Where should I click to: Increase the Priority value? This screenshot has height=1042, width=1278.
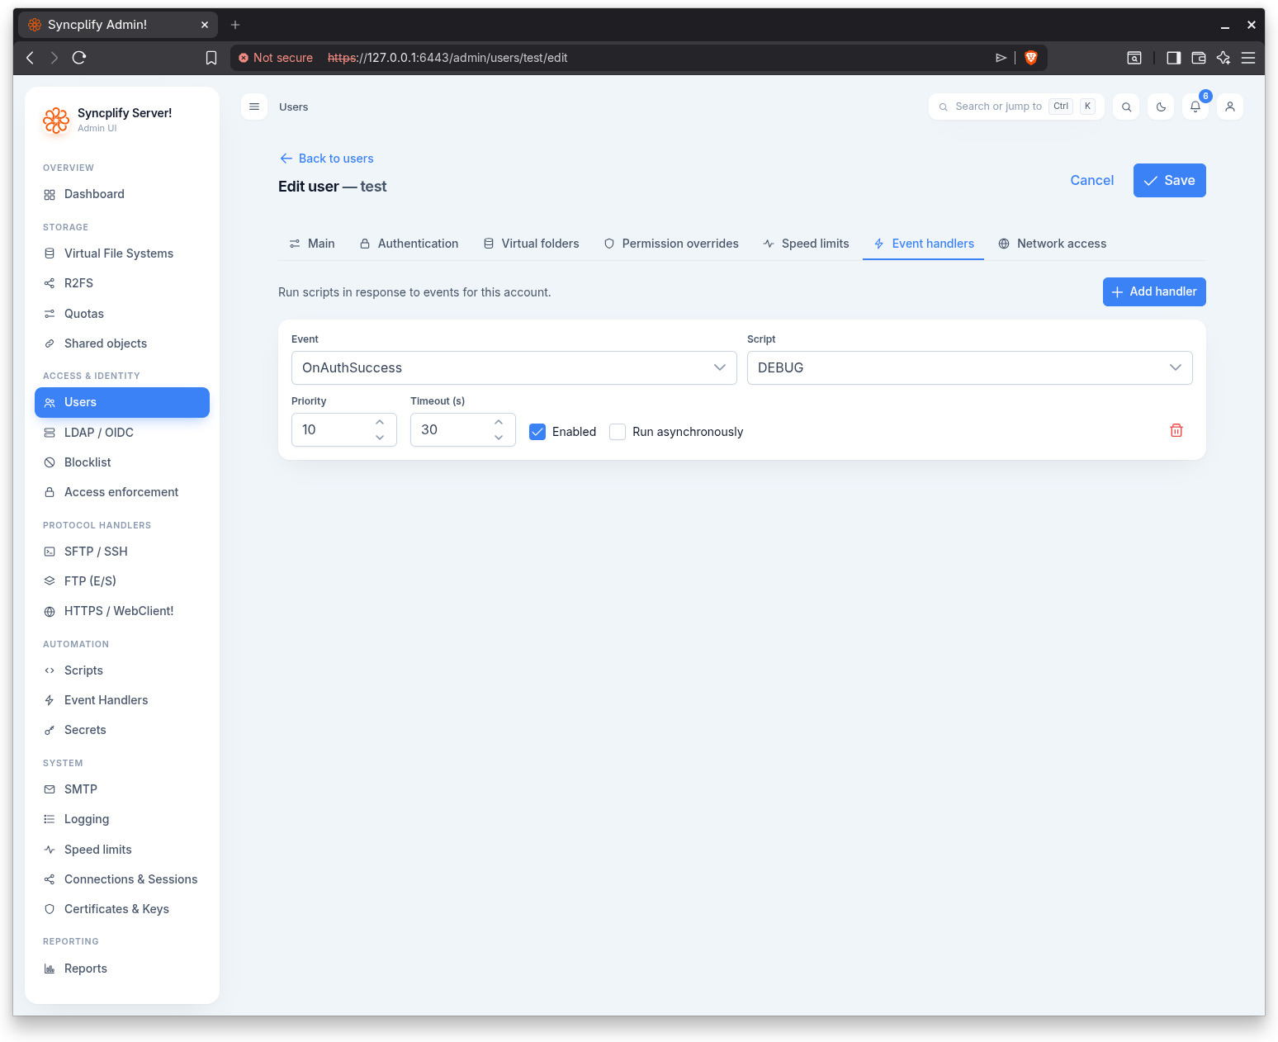[380, 422]
